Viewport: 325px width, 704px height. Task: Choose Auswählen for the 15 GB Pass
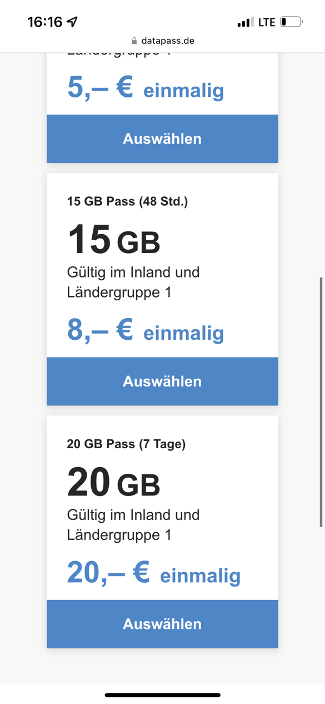click(162, 381)
